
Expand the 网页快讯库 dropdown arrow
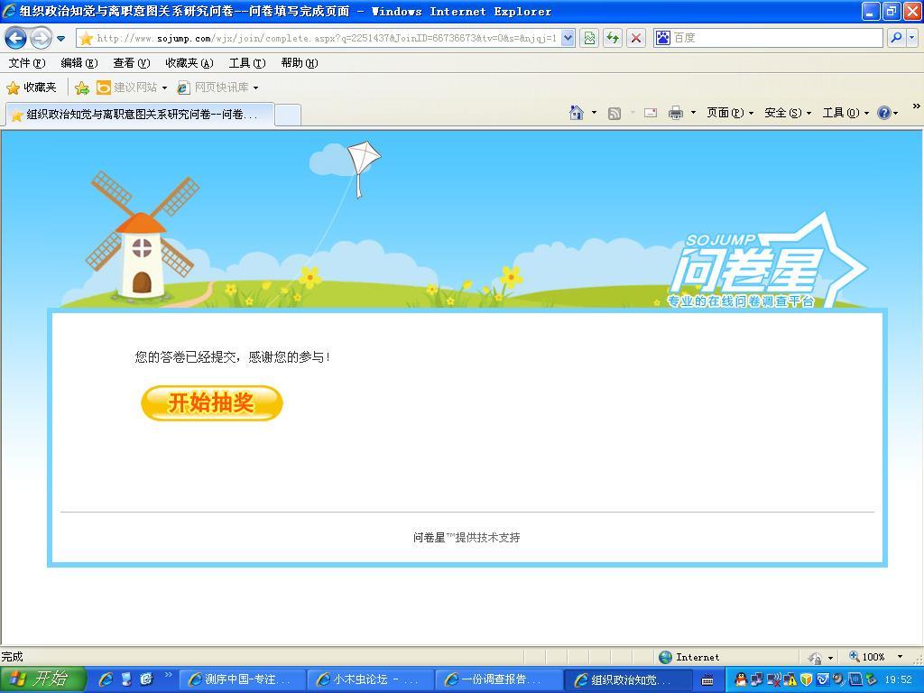pyautogui.click(x=255, y=88)
